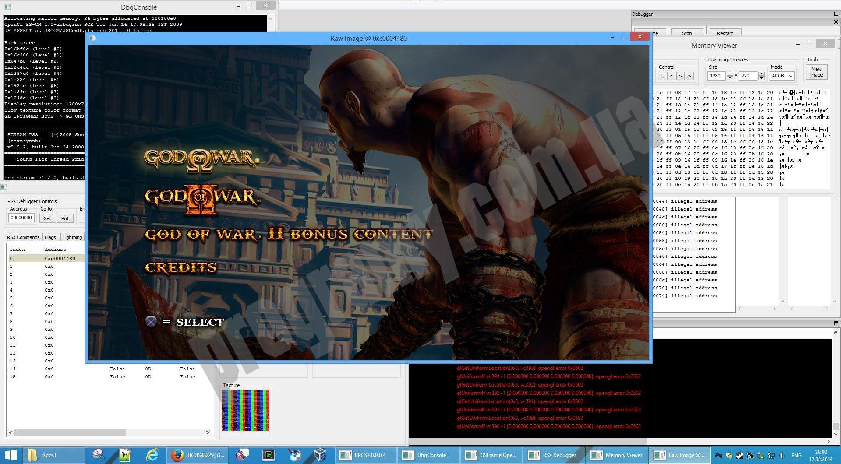The height and width of the screenshot is (464, 841).
Task: Click the glGetUniformLocation vc393 error line
Action: (x=520, y=368)
